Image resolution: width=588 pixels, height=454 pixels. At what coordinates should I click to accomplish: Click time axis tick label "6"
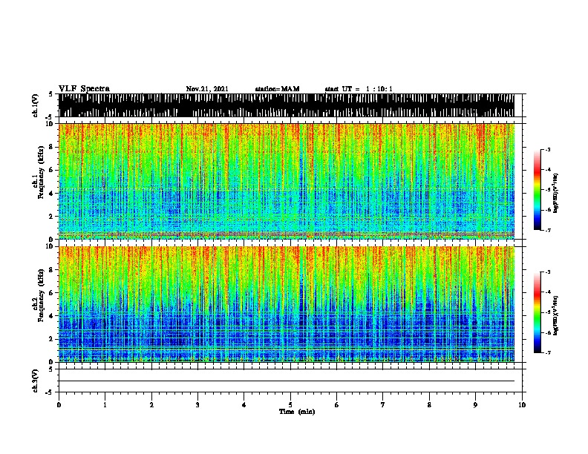tap(337, 405)
